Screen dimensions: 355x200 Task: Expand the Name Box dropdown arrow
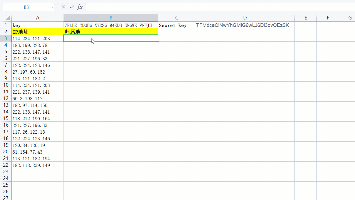pyautogui.click(x=52, y=7)
